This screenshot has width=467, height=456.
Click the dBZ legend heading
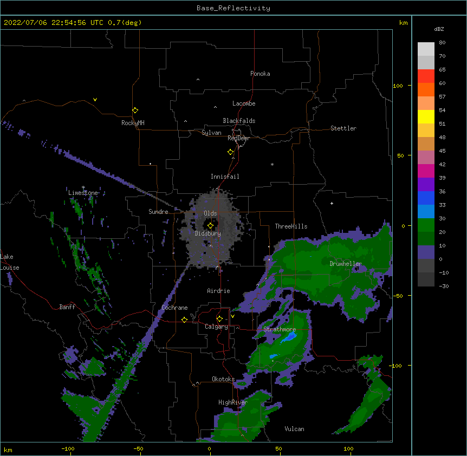tap(439, 29)
